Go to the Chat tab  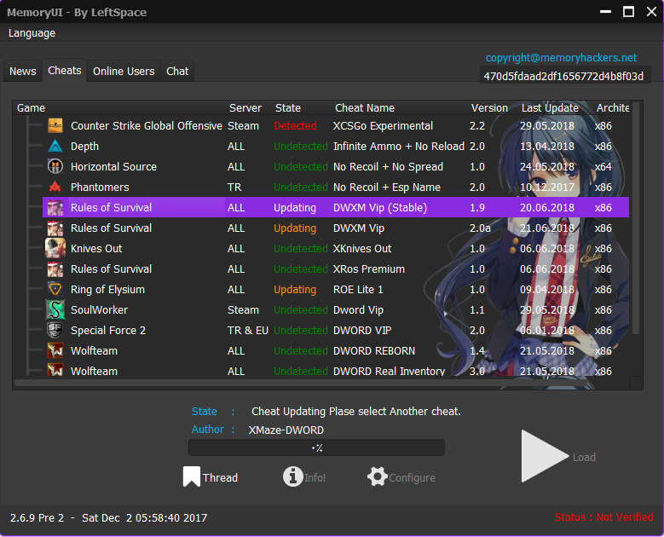coord(177,71)
